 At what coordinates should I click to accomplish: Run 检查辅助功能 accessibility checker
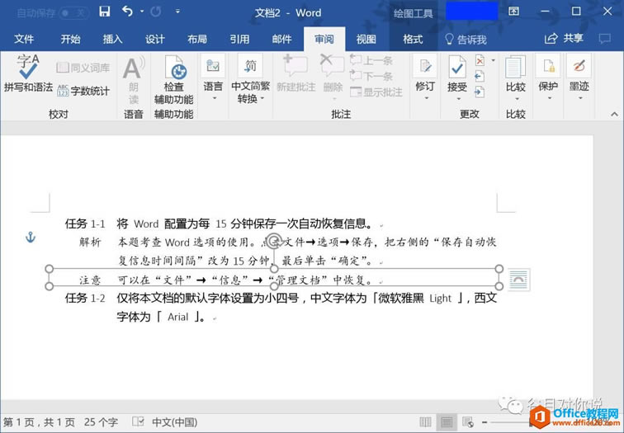[173, 79]
